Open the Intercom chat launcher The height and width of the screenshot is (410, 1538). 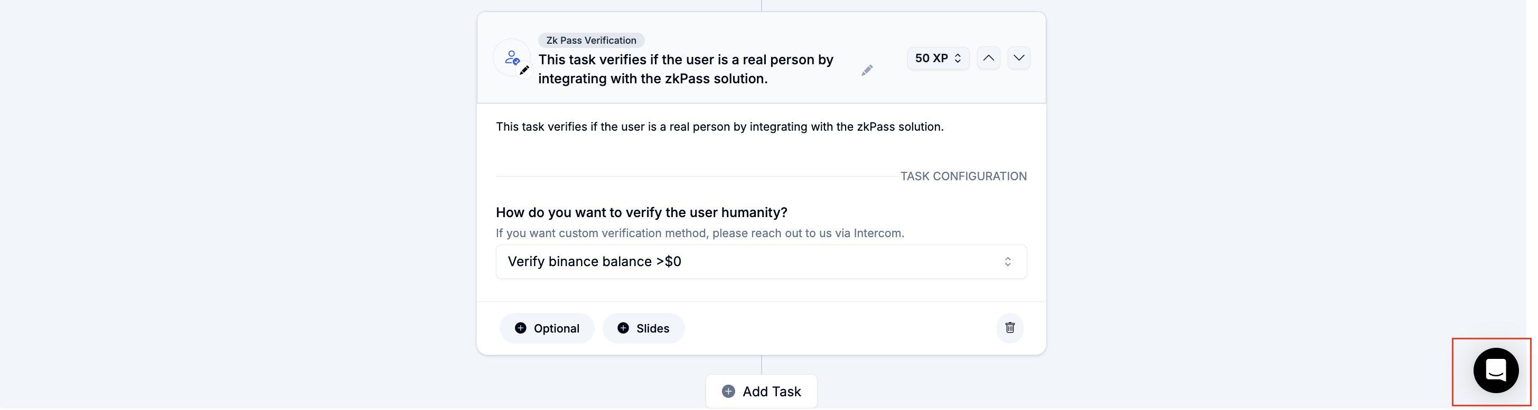click(x=1495, y=370)
